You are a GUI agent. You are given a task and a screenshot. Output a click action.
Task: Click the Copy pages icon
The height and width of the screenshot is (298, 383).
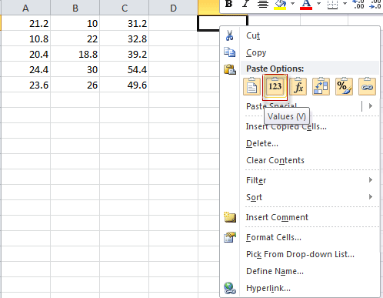point(230,52)
